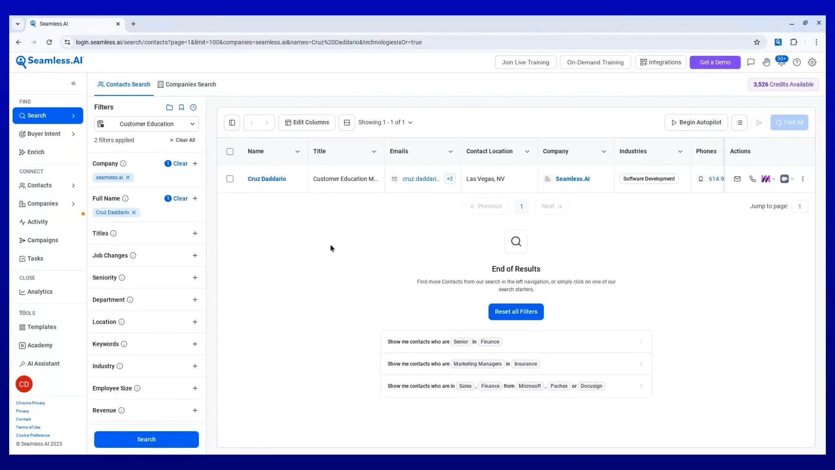This screenshot has height=470, width=835.
Task: Click the email envelope icon in Actions column
Action: pyautogui.click(x=737, y=179)
